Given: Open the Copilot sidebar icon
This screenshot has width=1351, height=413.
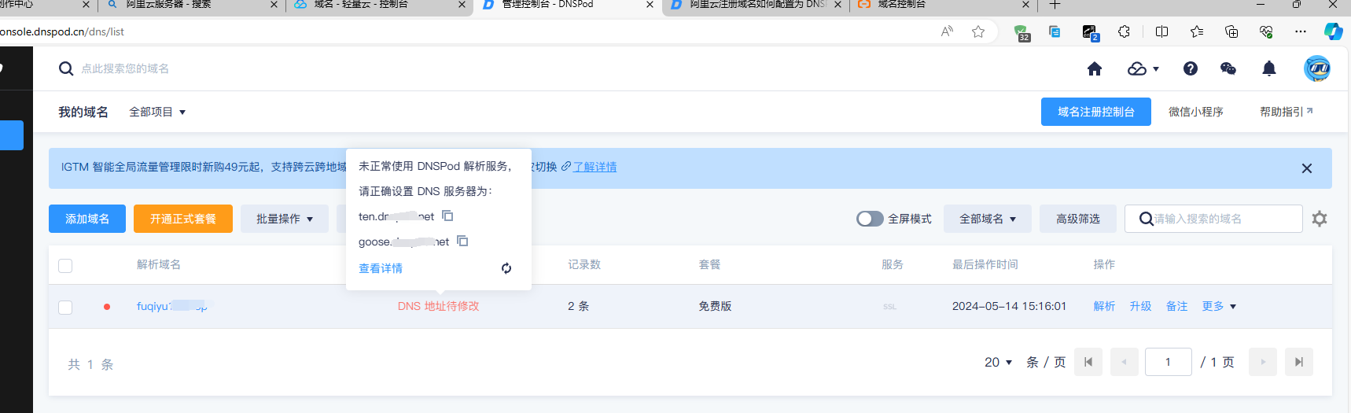Looking at the screenshot, I should click(x=1334, y=31).
